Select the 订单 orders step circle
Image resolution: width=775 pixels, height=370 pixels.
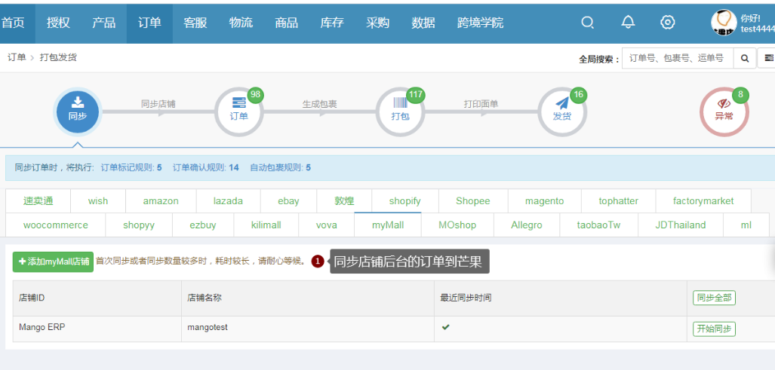click(x=238, y=112)
